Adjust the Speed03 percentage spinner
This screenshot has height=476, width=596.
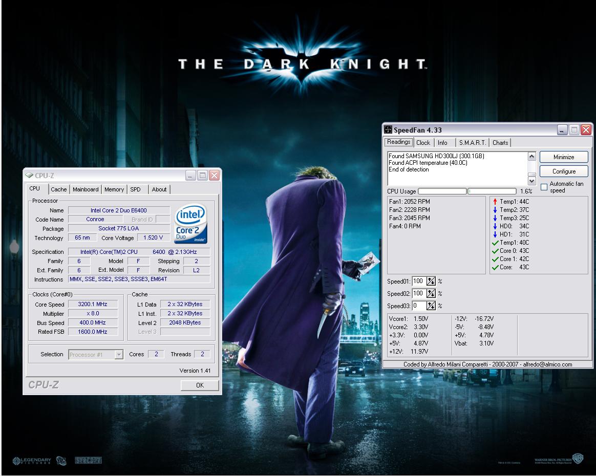[431, 306]
